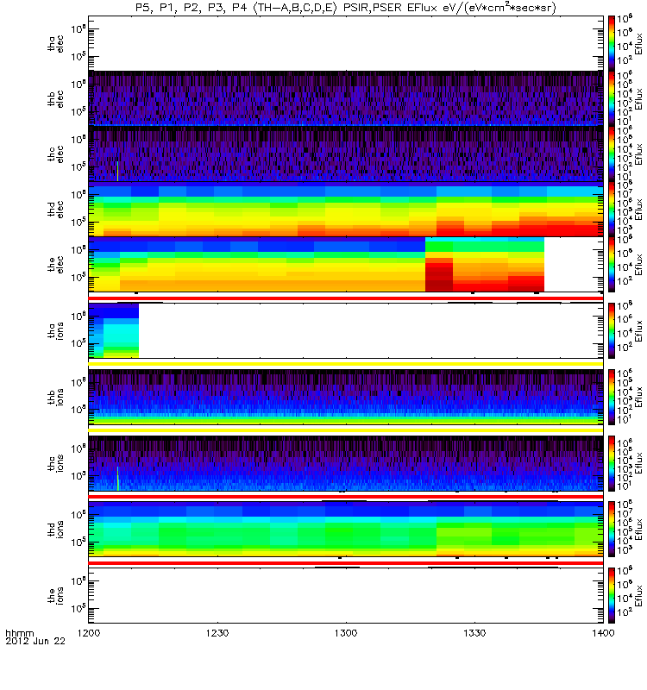The height and width of the screenshot is (690, 647).
Task: Click the yellow bar below the tha ions panel
Action: coord(346,364)
